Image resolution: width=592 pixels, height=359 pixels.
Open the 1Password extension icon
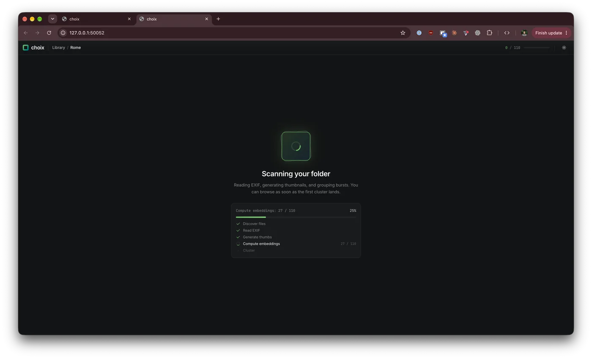click(419, 33)
